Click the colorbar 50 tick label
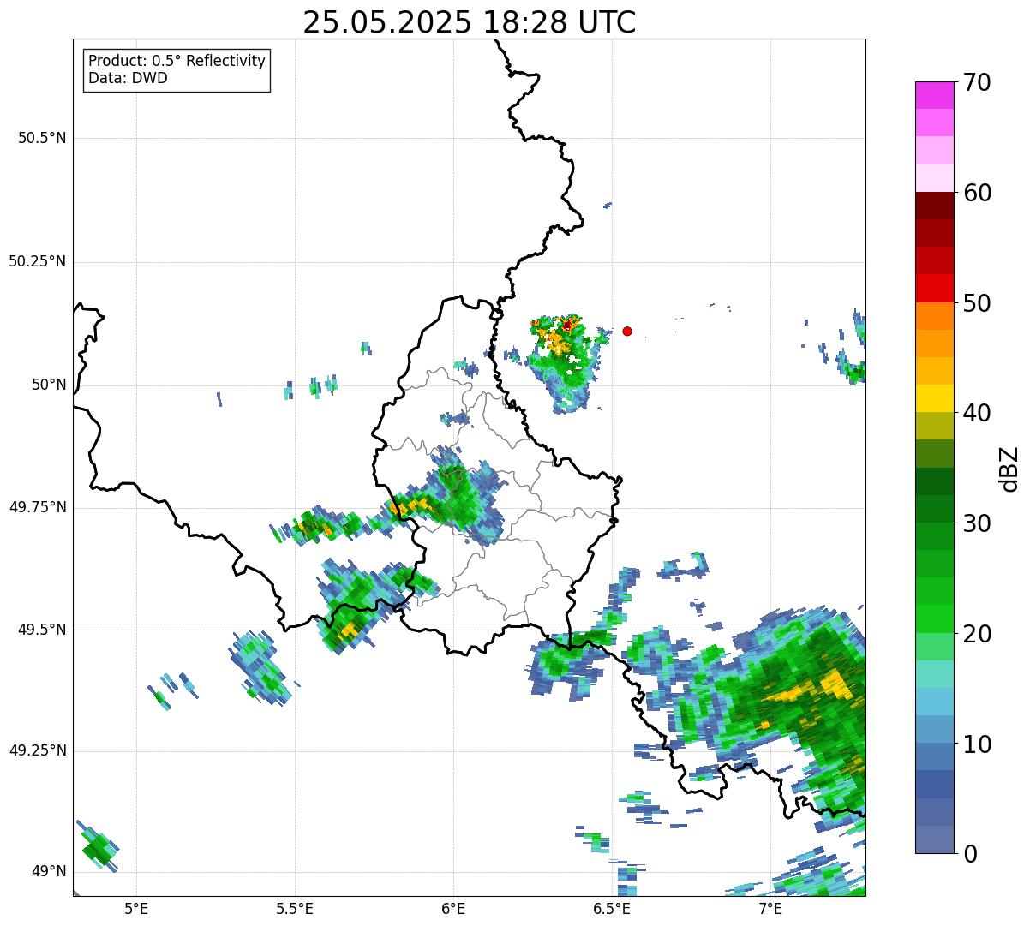This screenshot has width=1030, height=926. click(x=977, y=303)
